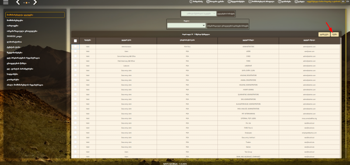Click the Field Veterinary Officer cell

pos(126,61)
